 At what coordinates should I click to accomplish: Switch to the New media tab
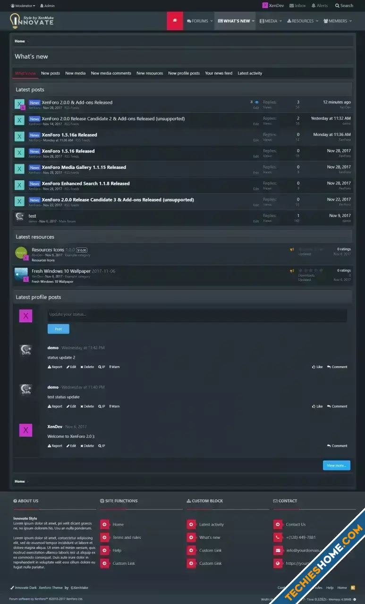76,73
